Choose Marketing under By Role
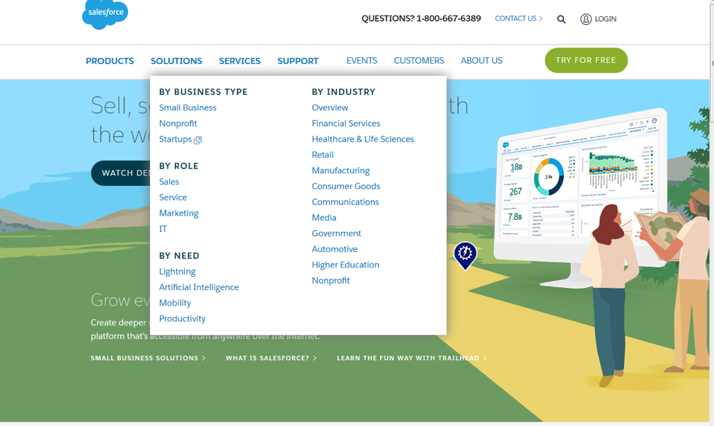Image resolution: width=714 pixels, height=426 pixels. pos(178,213)
